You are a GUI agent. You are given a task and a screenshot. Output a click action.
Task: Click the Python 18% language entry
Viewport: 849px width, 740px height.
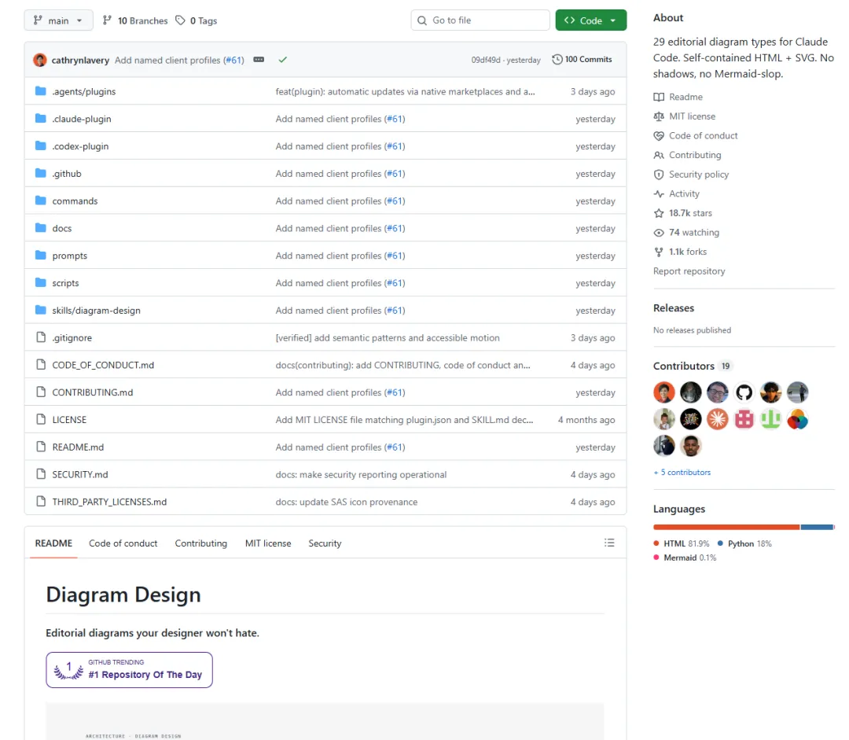pos(744,543)
